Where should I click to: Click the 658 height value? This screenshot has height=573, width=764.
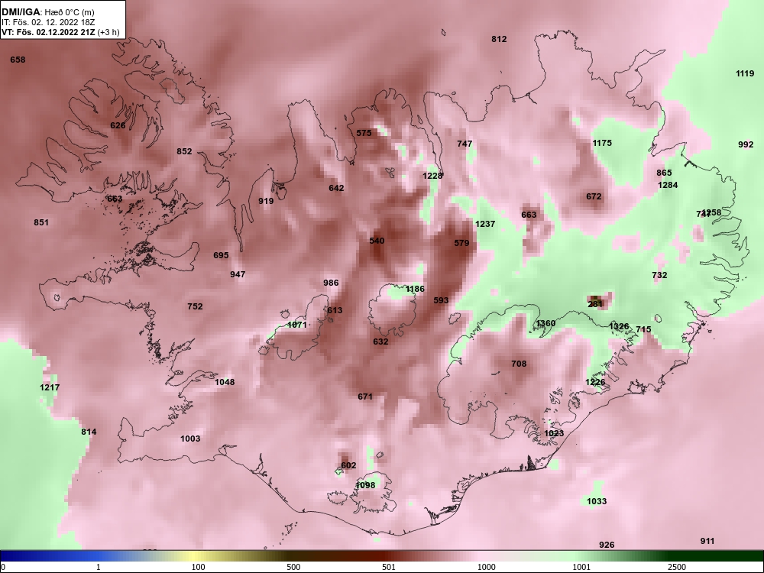click(18, 60)
